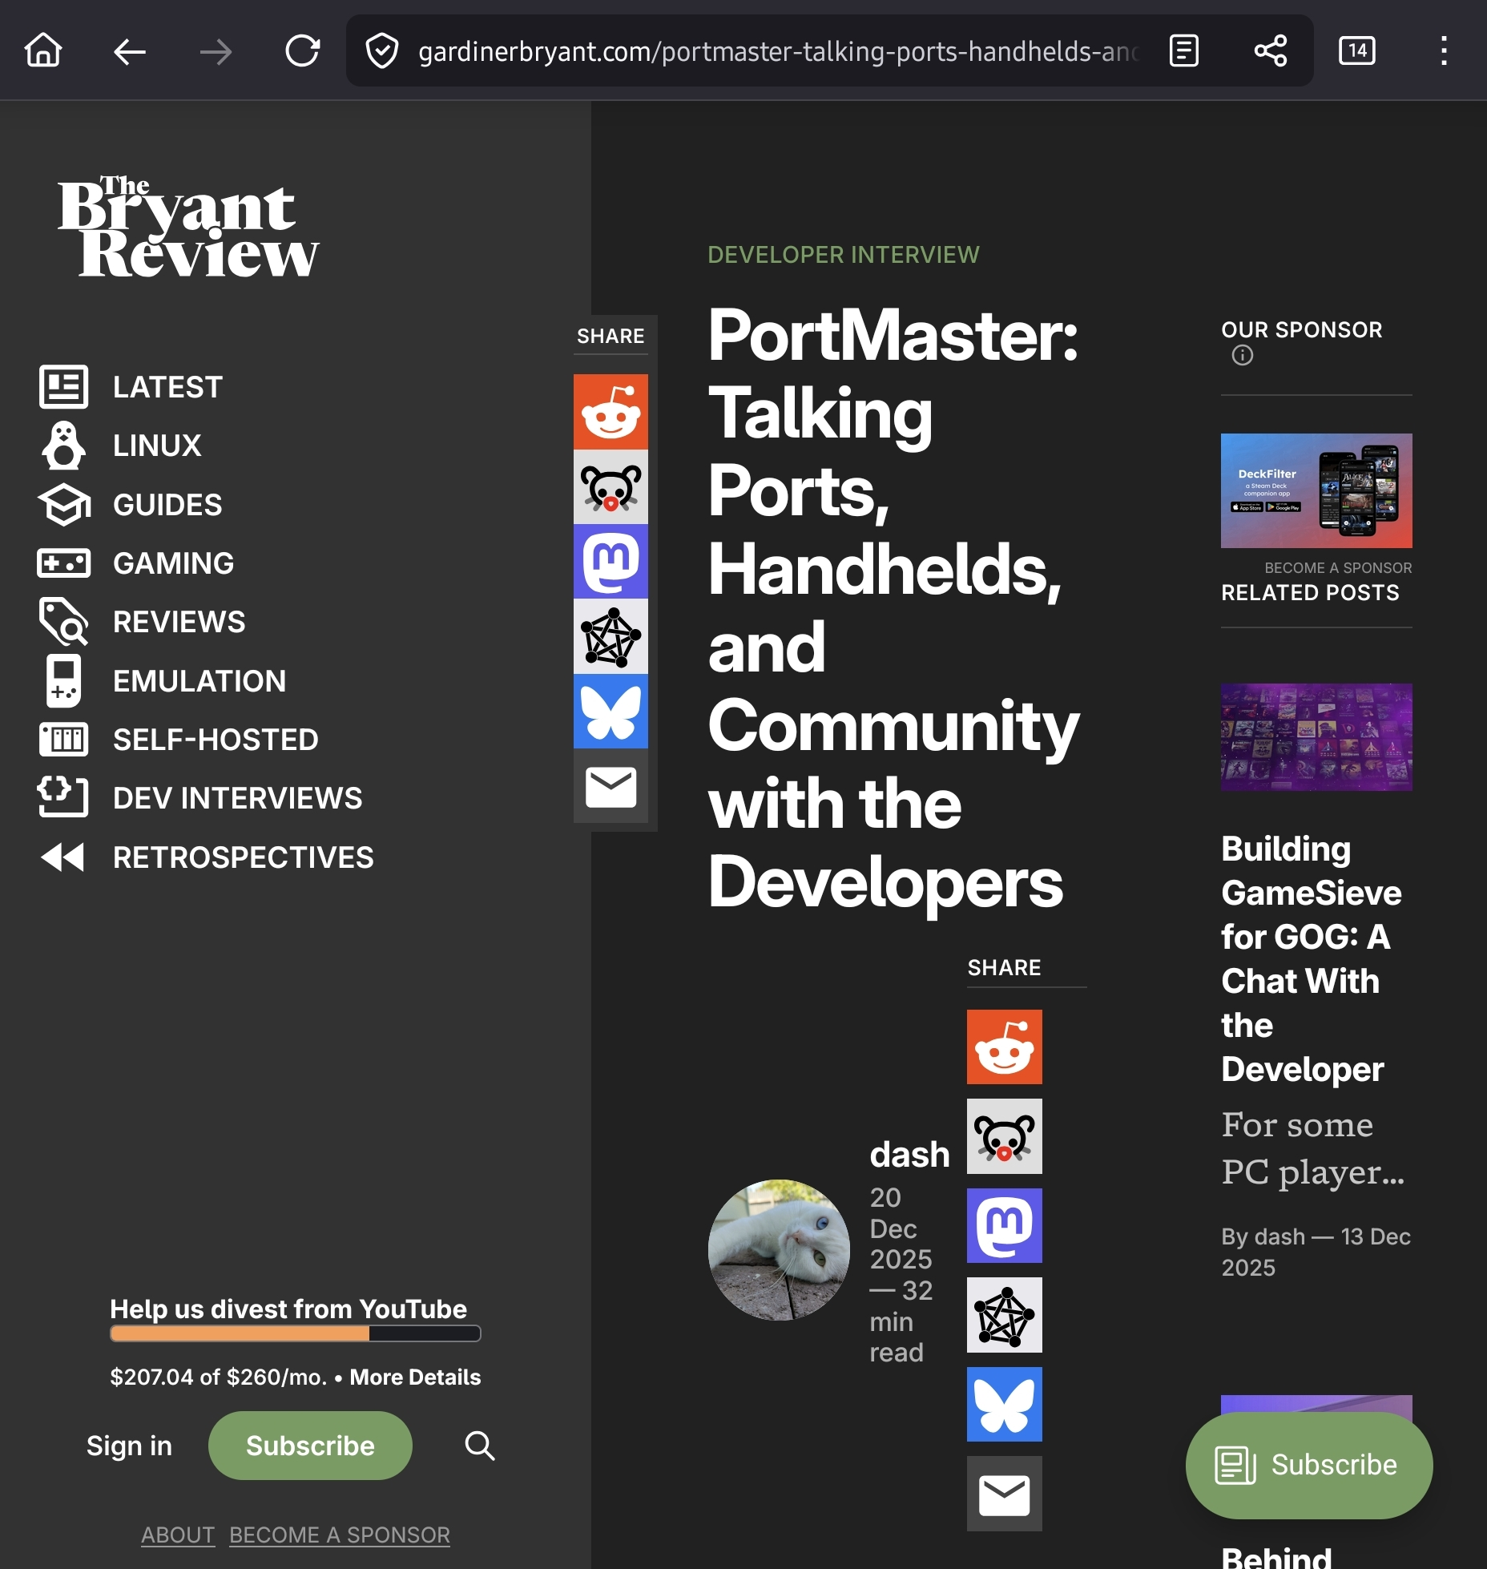Go back with the browser back arrow

[130, 52]
